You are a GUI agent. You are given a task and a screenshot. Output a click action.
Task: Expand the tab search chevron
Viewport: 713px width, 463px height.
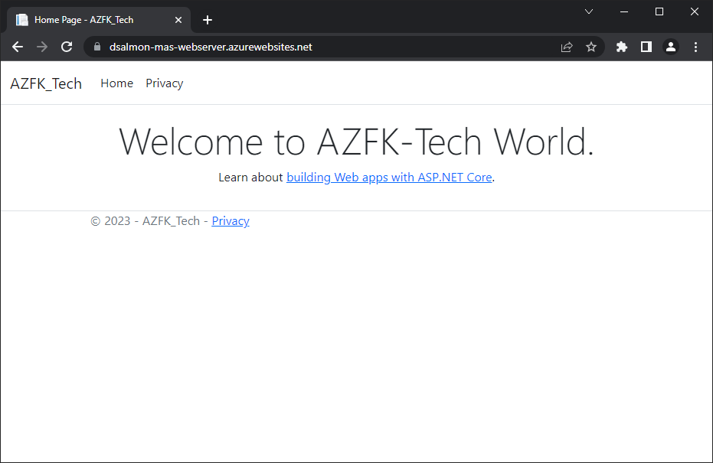click(589, 11)
